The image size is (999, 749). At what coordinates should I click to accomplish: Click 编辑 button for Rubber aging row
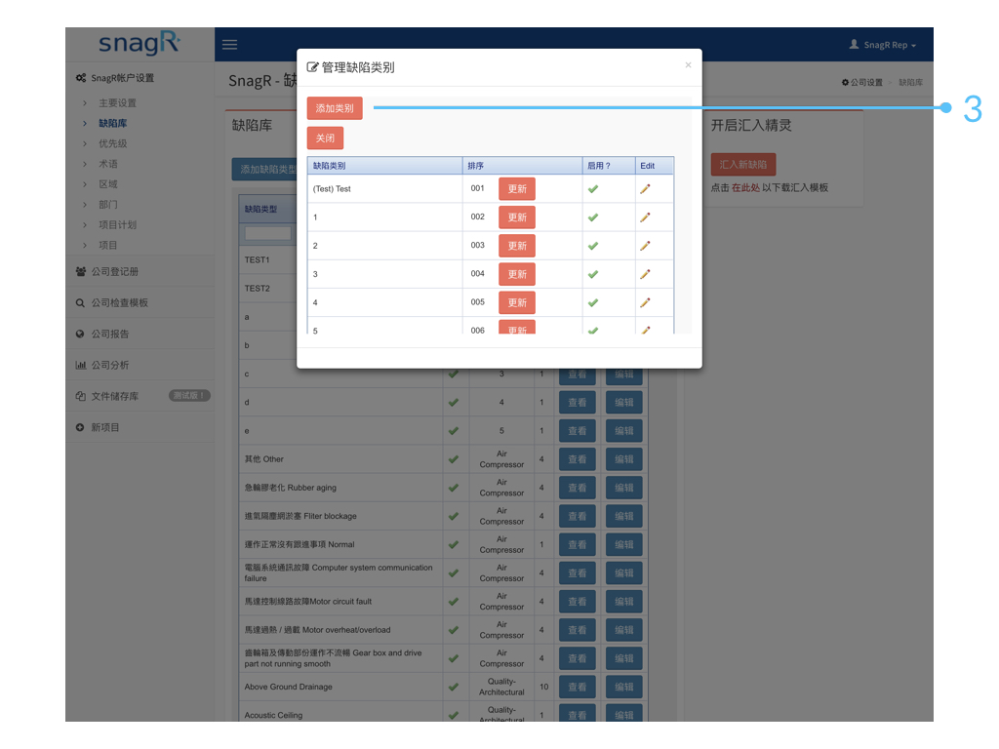coord(623,488)
